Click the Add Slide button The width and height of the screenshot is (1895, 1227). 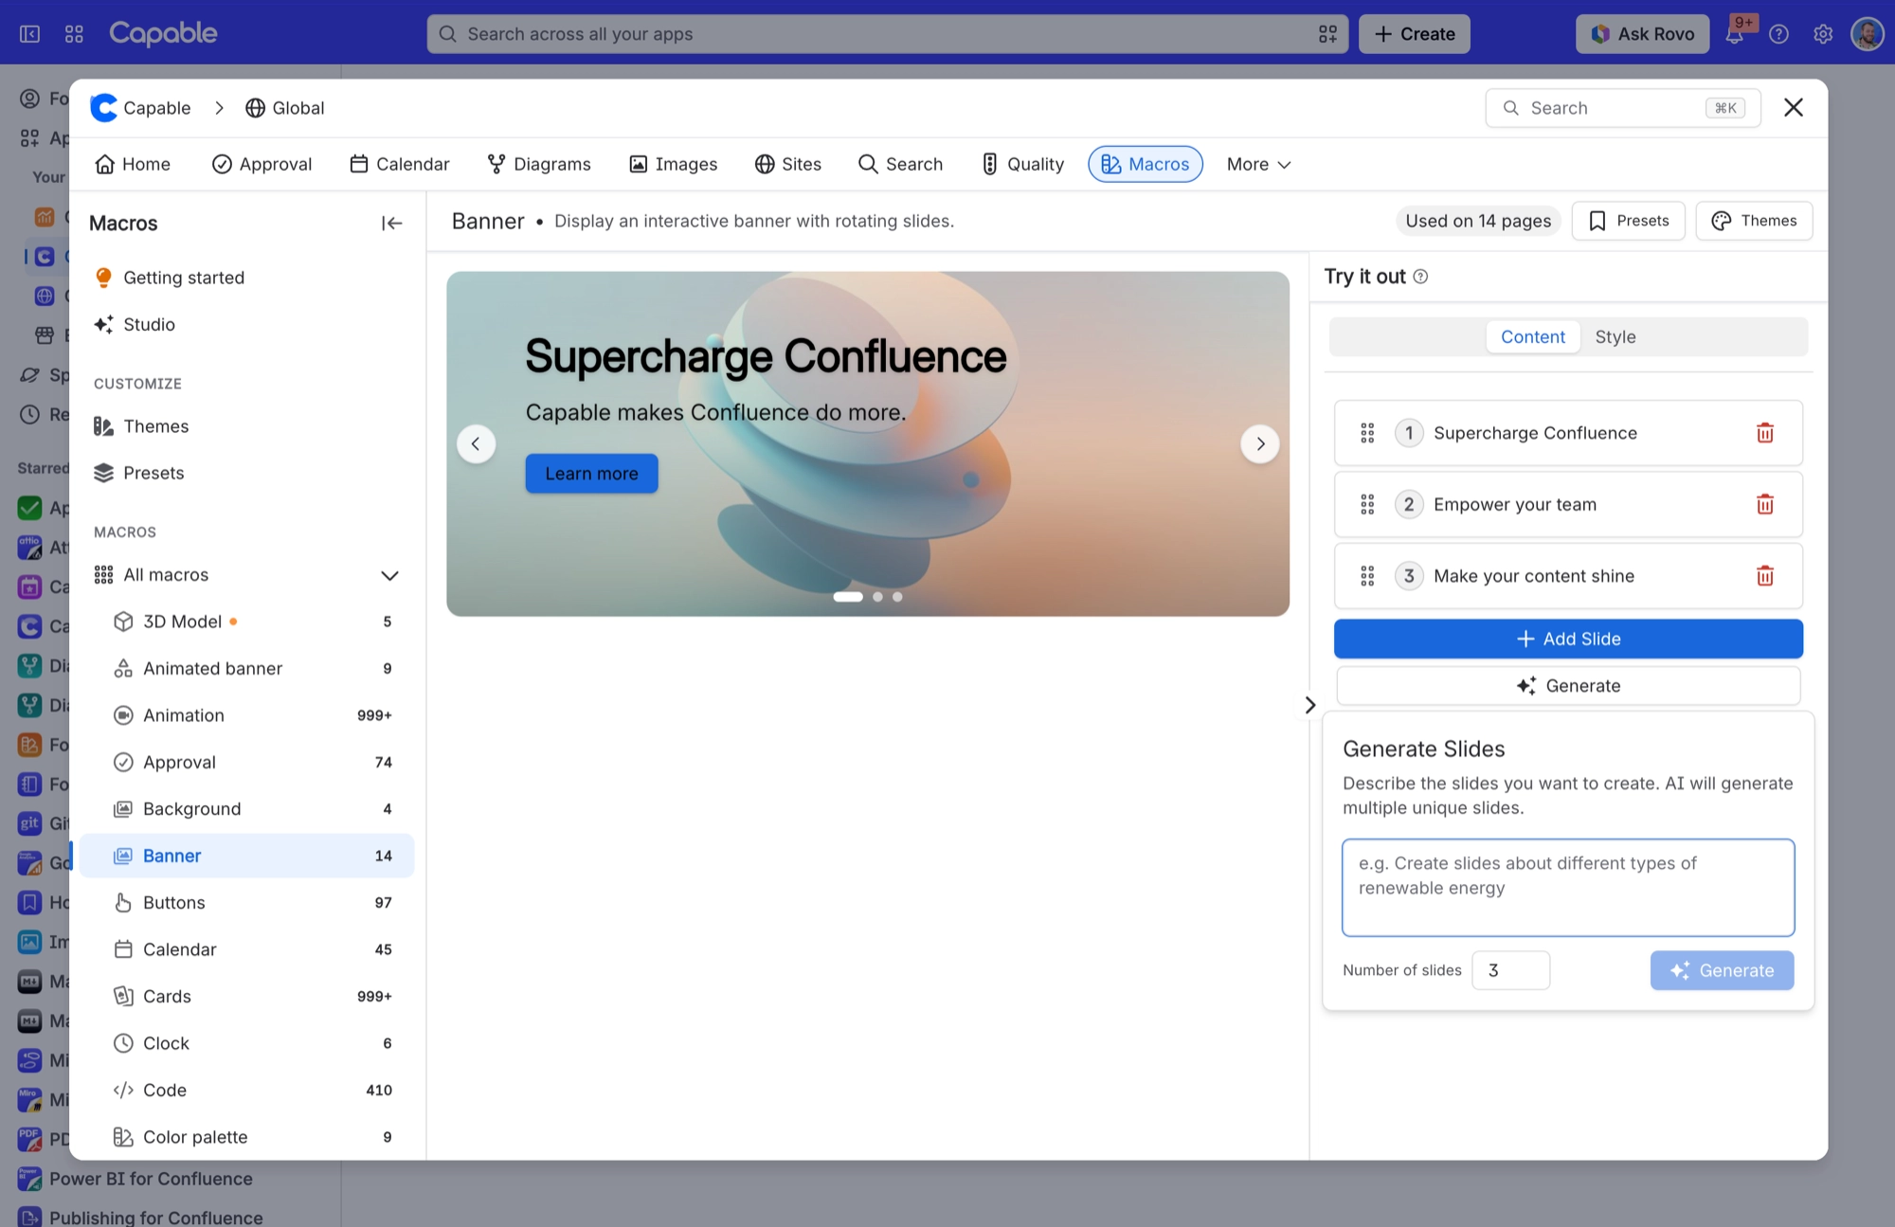pyautogui.click(x=1568, y=639)
